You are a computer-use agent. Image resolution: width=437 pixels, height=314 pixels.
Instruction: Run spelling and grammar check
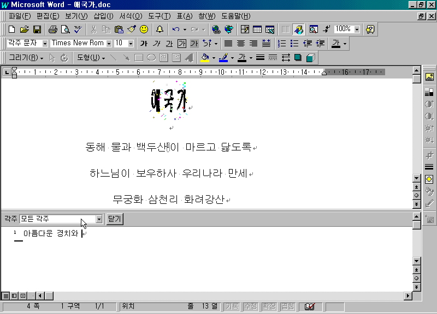pos(78,29)
